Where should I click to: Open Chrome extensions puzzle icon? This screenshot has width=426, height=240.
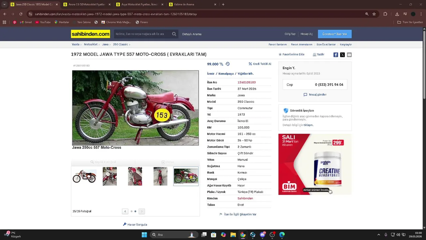point(385,14)
